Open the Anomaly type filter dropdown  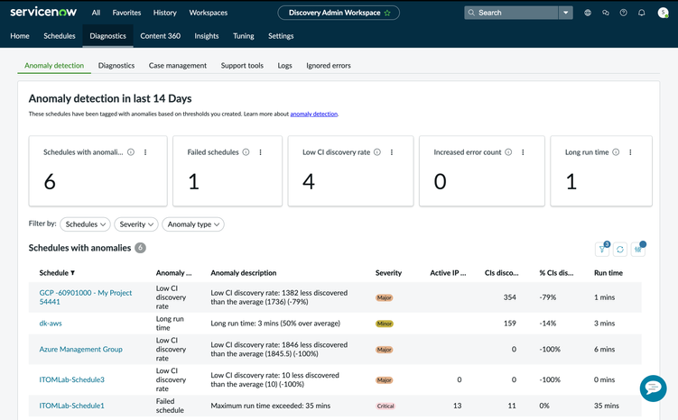(x=193, y=224)
